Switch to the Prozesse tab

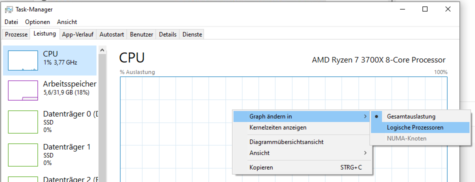(x=16, y=34)
